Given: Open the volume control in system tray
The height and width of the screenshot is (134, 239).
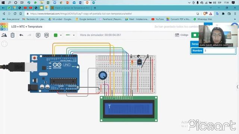Looking at the screenshot, I should coord(214,3).
